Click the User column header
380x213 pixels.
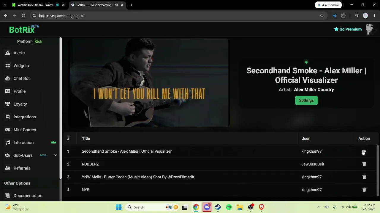(305, 138)
